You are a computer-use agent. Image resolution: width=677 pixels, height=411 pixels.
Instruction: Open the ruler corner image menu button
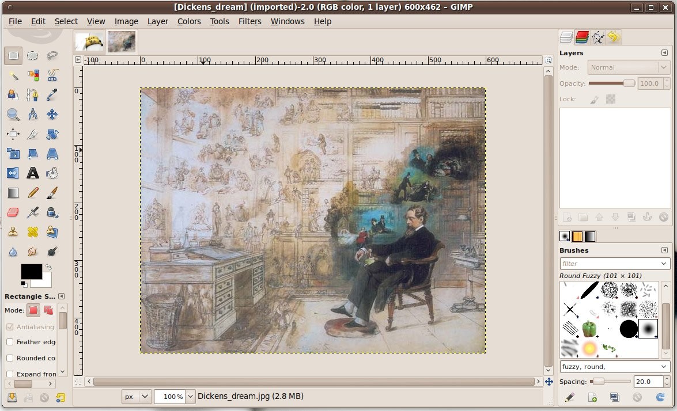click(x=78, y=60)
